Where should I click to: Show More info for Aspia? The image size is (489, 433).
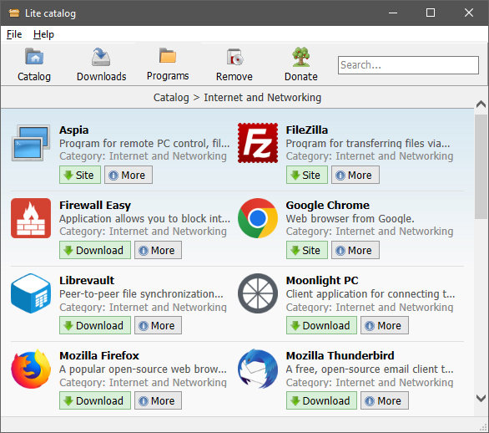[129, 175]
